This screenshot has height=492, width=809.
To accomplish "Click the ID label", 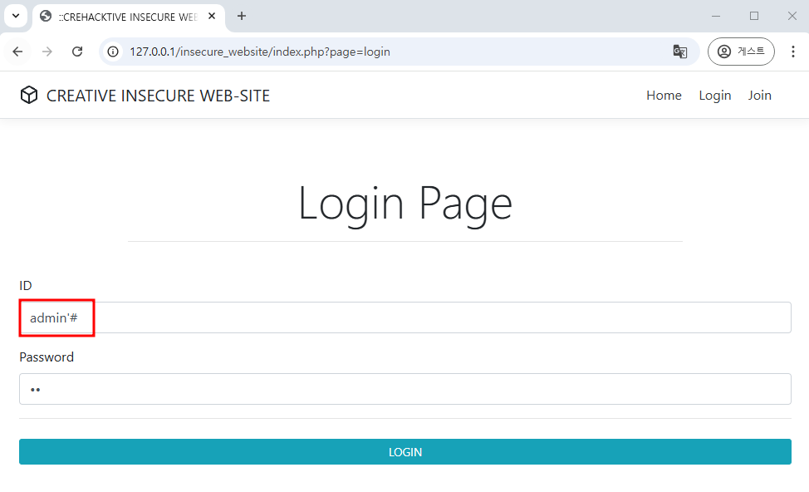I will coord(25,286).
